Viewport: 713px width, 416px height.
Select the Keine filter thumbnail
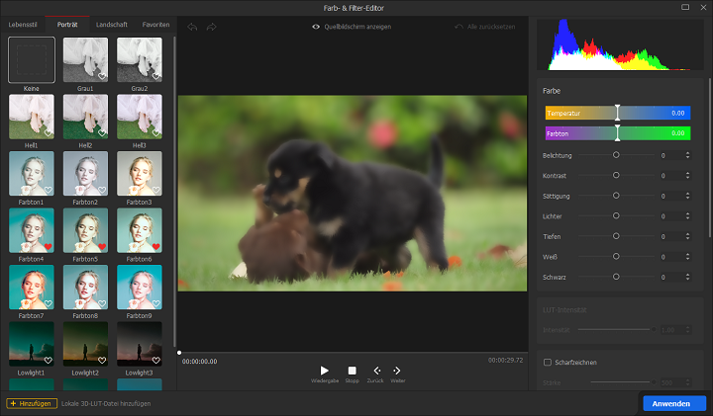click(x=32, y=60)
